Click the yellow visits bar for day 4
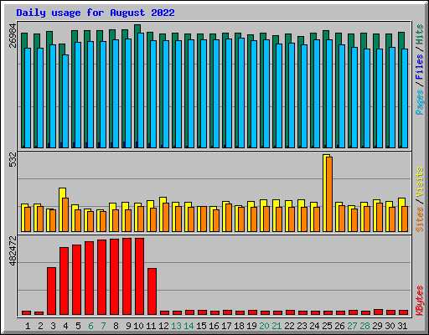The image size is (429, 335). 61,209
